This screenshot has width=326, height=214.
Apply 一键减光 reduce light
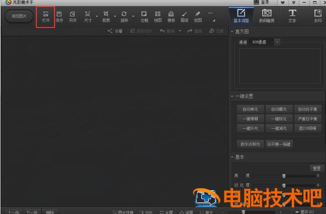tap(279, 128)
